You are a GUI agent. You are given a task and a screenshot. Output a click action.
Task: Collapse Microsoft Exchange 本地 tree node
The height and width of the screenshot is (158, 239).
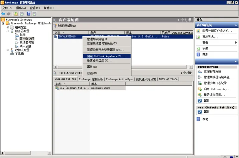(x=3, y=23)
